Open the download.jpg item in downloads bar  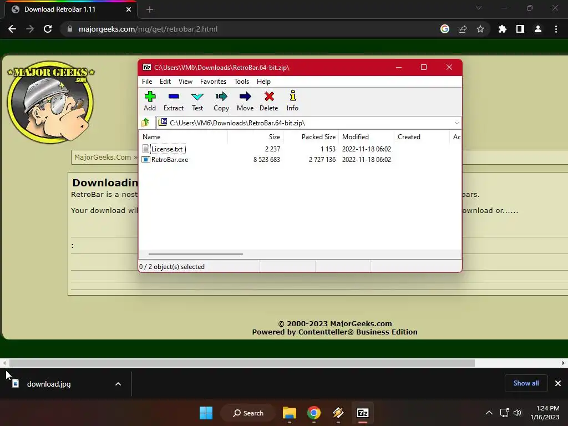point(49,384)
